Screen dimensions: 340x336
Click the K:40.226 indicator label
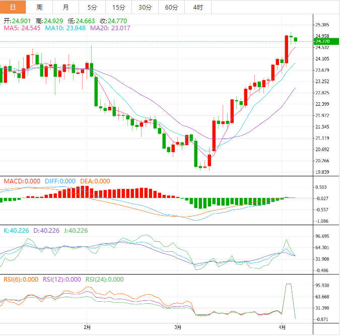pos(16,230)
